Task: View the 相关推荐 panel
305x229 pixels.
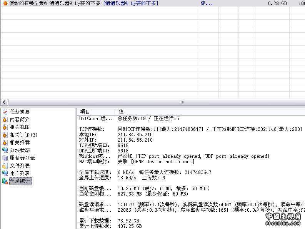Action: tap(20, 142)
